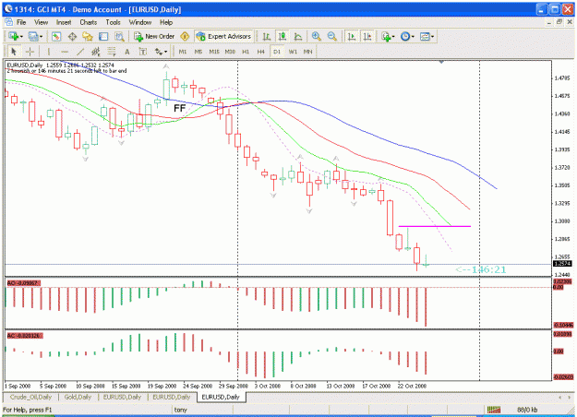Image resolution: width=577 pixels, height=417 pixels.
Task: Open the View menu
Action: point(41,22)
